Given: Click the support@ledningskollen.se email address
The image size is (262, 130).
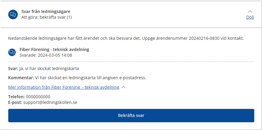Looking at the screenshot, I should click(50, 102).
